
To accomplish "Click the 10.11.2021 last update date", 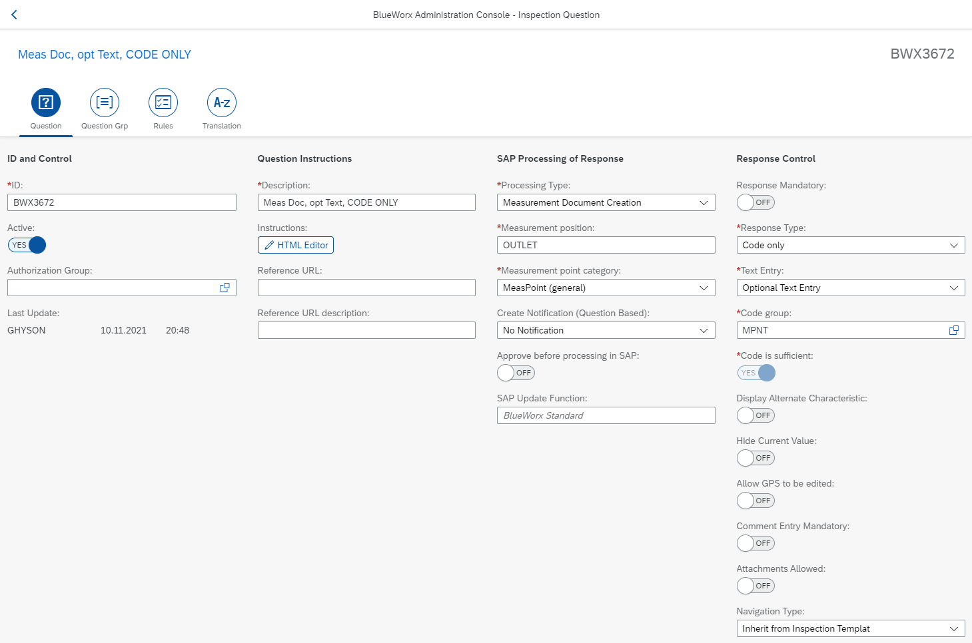I will click(x=123, y=330).
